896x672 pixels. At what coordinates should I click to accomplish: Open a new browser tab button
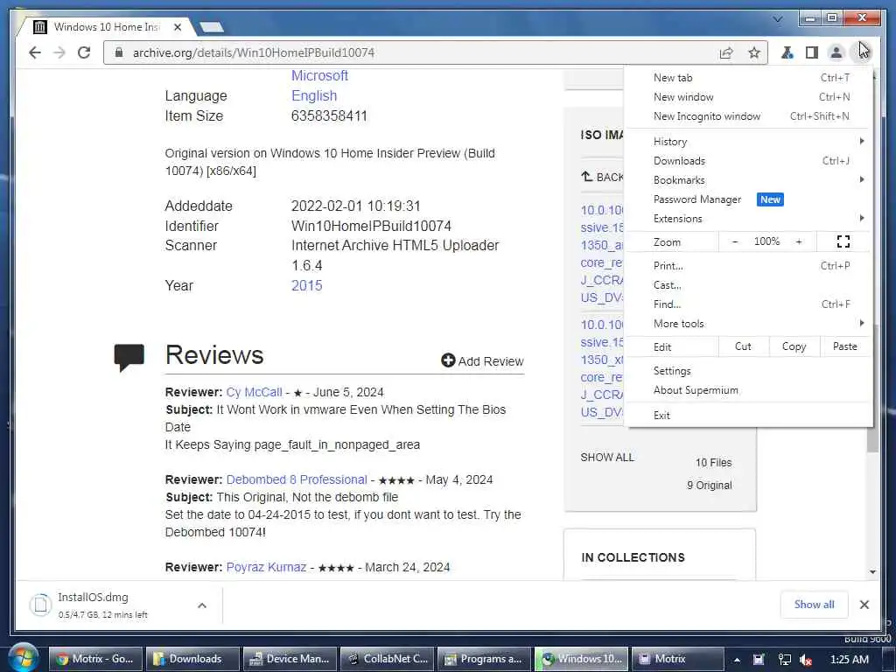tap(212, 27)
